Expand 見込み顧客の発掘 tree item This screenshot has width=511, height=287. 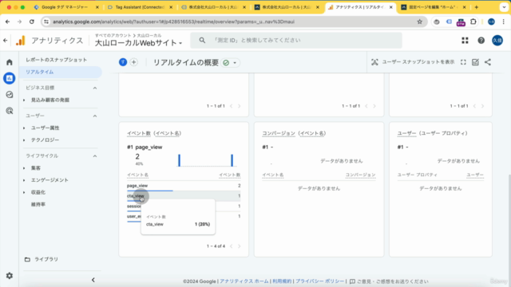(24, 100)
